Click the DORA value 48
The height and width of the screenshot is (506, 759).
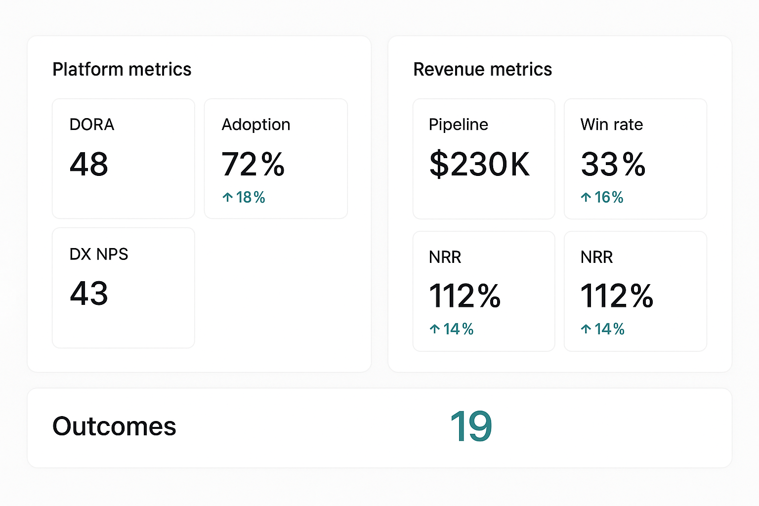[88, 165]
